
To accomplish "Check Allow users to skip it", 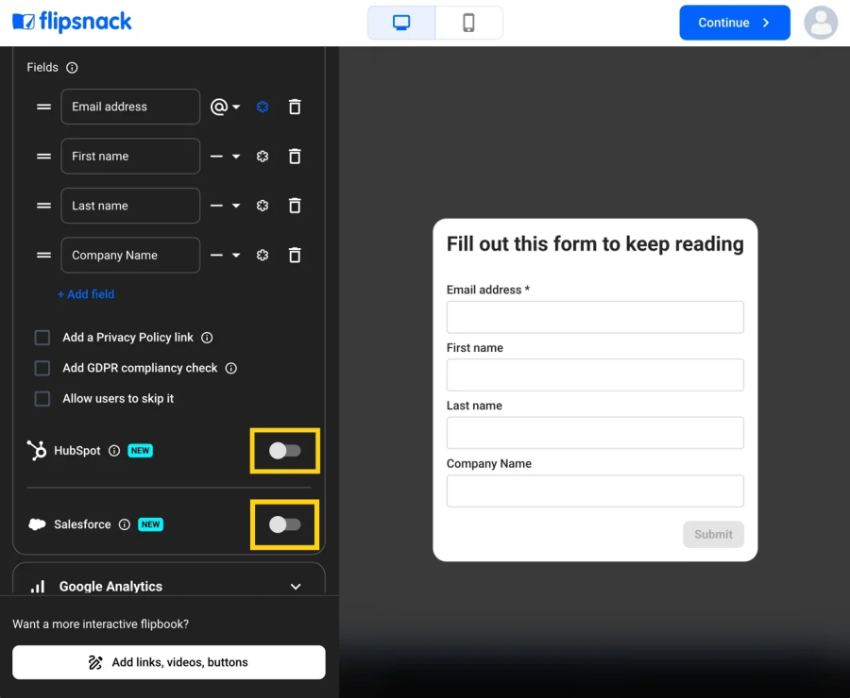I will click(42, 398).
